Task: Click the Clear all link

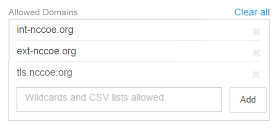Action: [x=252, y=12]
